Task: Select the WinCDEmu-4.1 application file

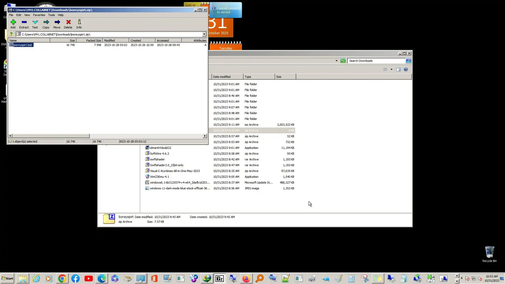Action: (159, 177)
